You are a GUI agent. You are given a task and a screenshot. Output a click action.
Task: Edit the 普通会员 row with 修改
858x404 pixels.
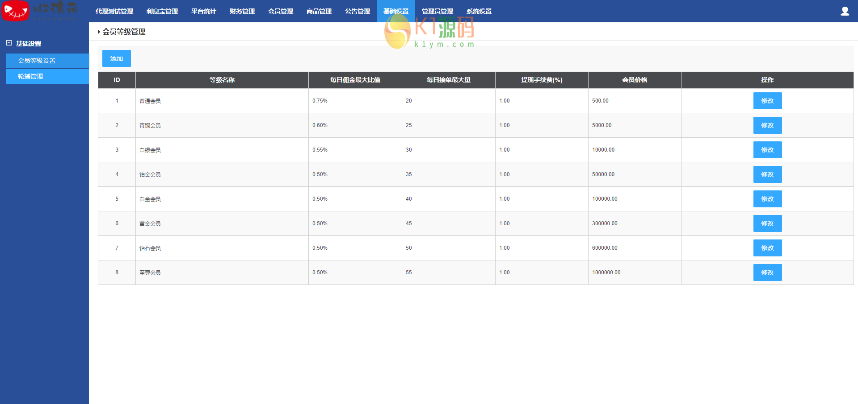click(x=767, y=101)
